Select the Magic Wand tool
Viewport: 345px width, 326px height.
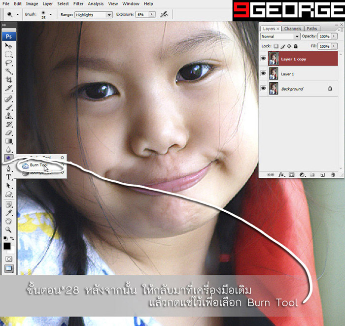coord(8,71)
